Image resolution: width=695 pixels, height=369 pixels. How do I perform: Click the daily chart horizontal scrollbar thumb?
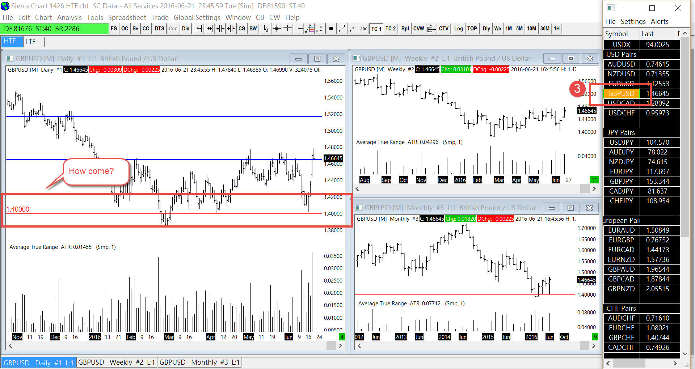coord(331,345)
